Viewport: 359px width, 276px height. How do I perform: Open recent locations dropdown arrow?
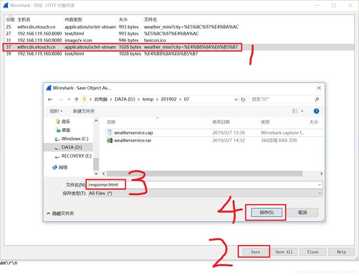(69, 99)
